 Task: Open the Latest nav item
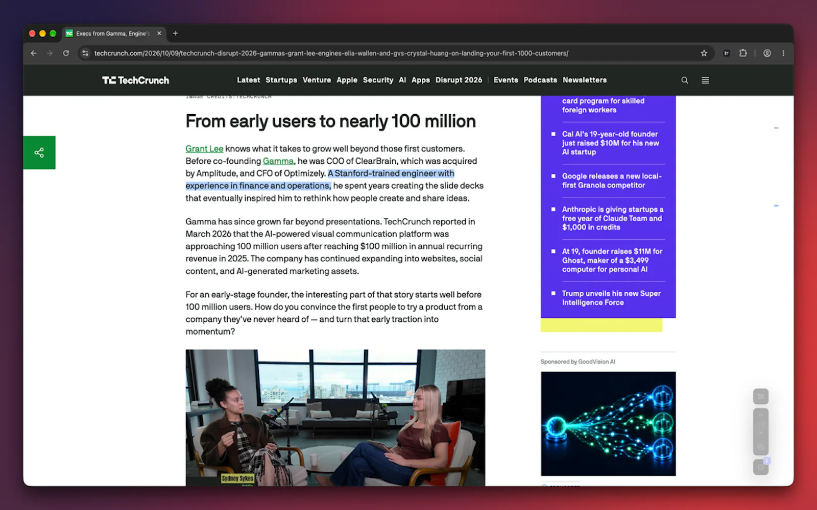click(x=248, y=80)
